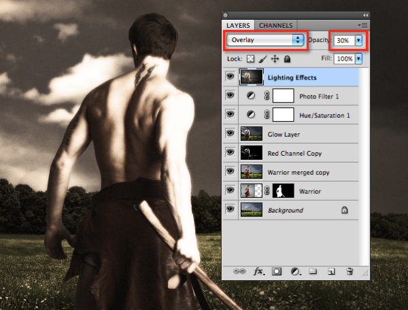Select the 'Warrior' layer name

point(310,192)
